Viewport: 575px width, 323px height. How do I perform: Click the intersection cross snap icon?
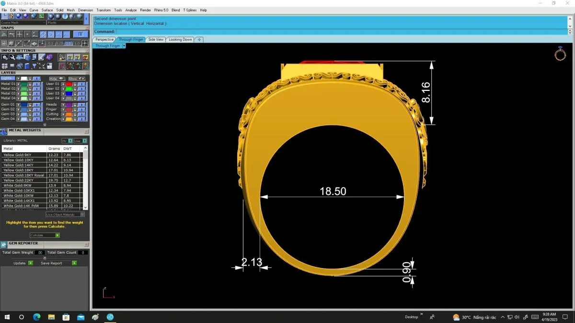pos(20,34)
